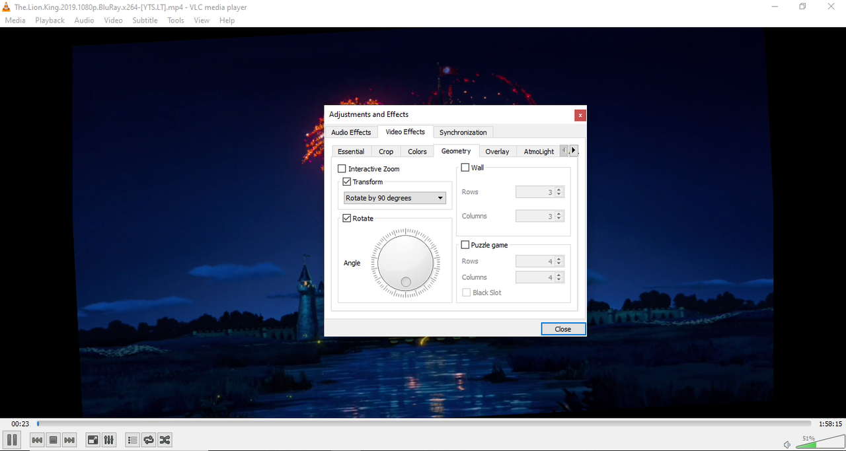Switch to Audio Effects tab
The height and width of the screenshot is (451, 846).
point(351,133)
